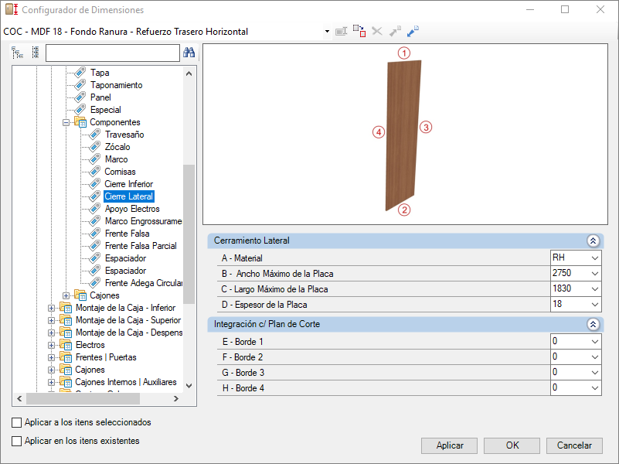Expand the Montaje de la Caja - Superior node
The width and height of the screenshot is (619, 464).
[51, 320]
